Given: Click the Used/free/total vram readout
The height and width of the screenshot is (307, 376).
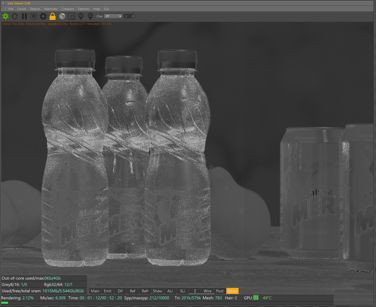Looking at the screenshot, I should (43, 291).
